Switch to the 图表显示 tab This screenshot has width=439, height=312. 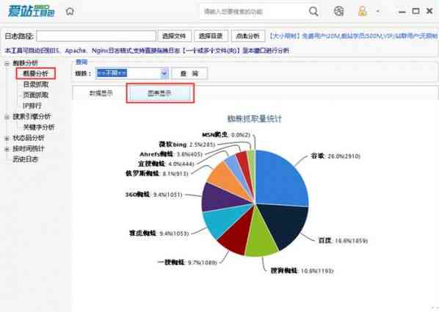(x=159, y=93)
